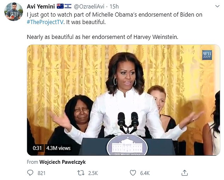224x180 pixels.
Task: Click the reply speech bubble icon
Action: click(x=30, y=173)
